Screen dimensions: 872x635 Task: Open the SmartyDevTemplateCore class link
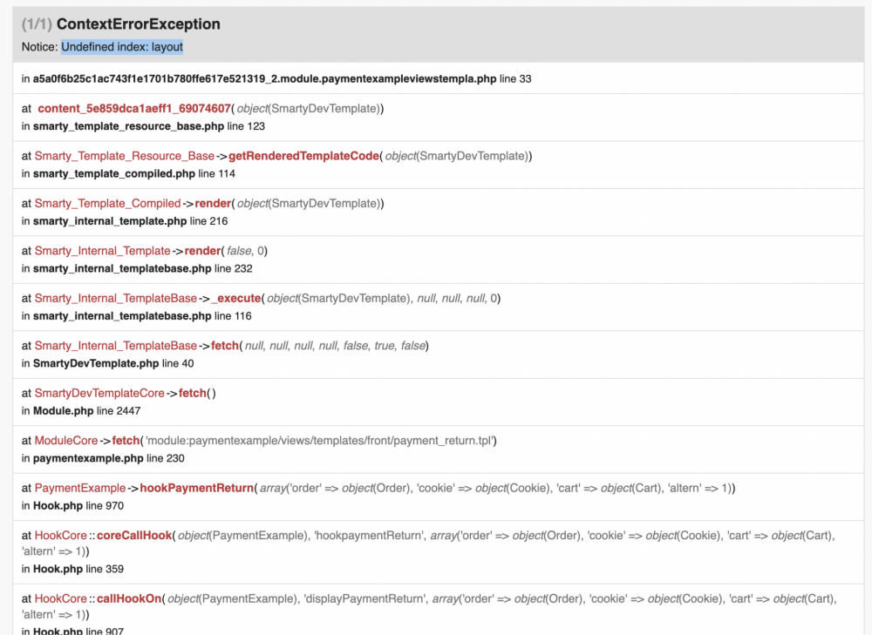(x=99, y=393)
